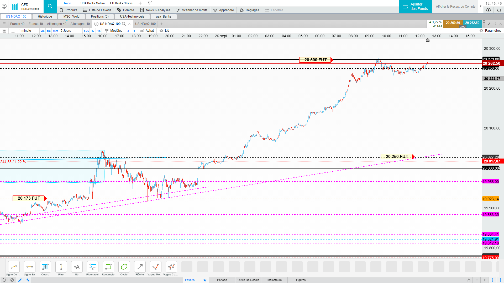Click the magenta 19 966,00 price label
Viewport: 504px width, 283px height.
490,182
